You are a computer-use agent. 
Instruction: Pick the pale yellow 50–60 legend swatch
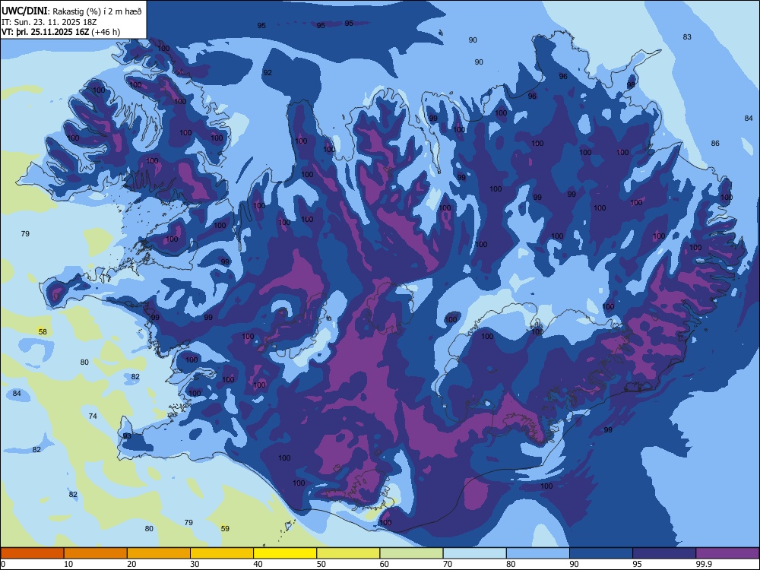point(348,553)
